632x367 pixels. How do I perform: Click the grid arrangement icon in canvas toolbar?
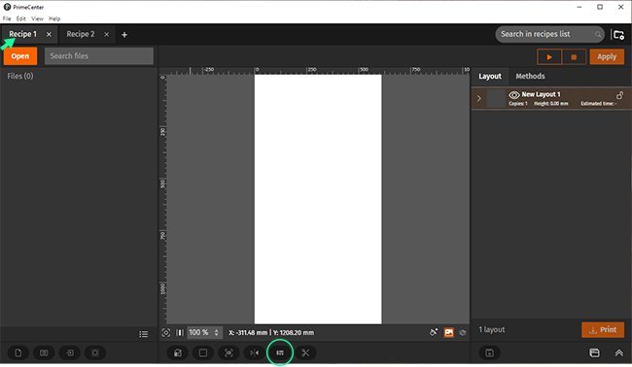280,352
